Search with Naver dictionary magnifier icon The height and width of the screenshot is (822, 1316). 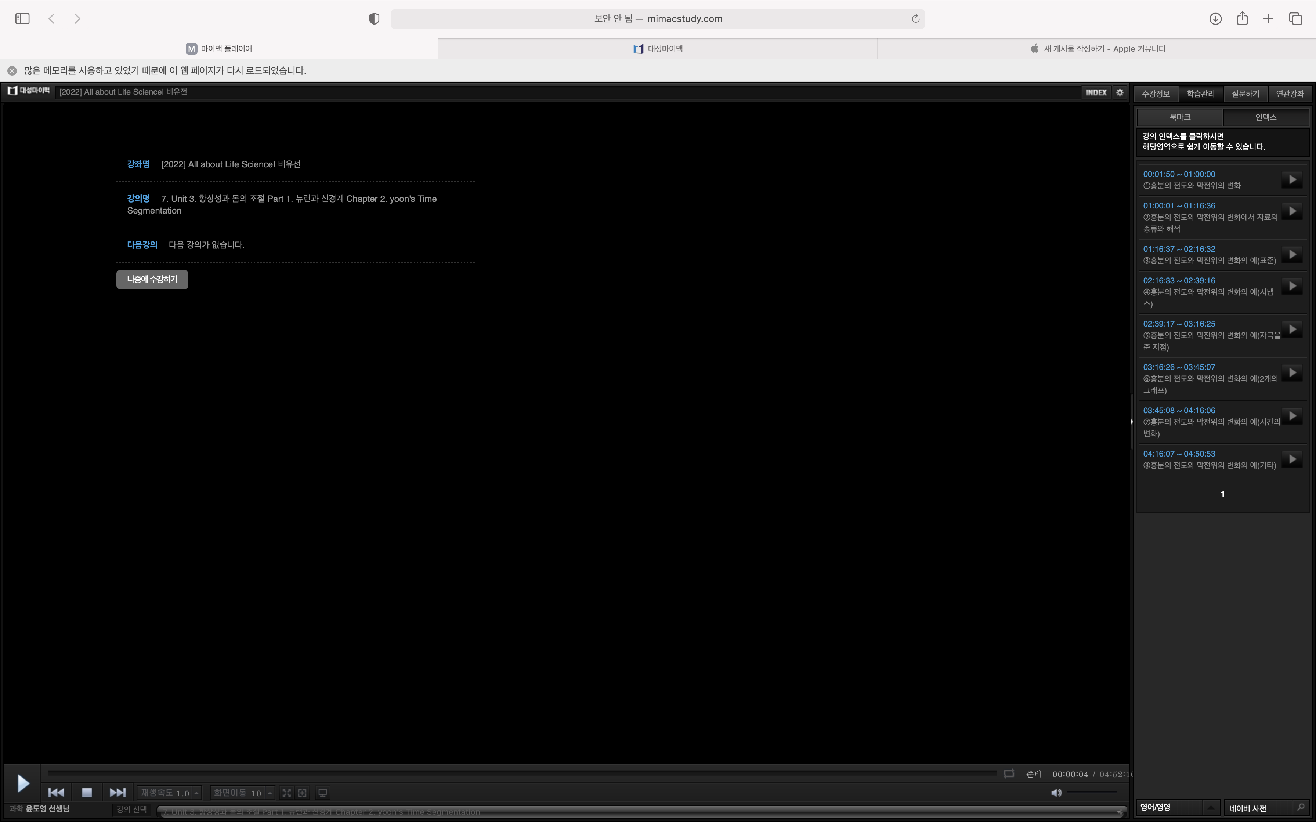[1301, 807]
